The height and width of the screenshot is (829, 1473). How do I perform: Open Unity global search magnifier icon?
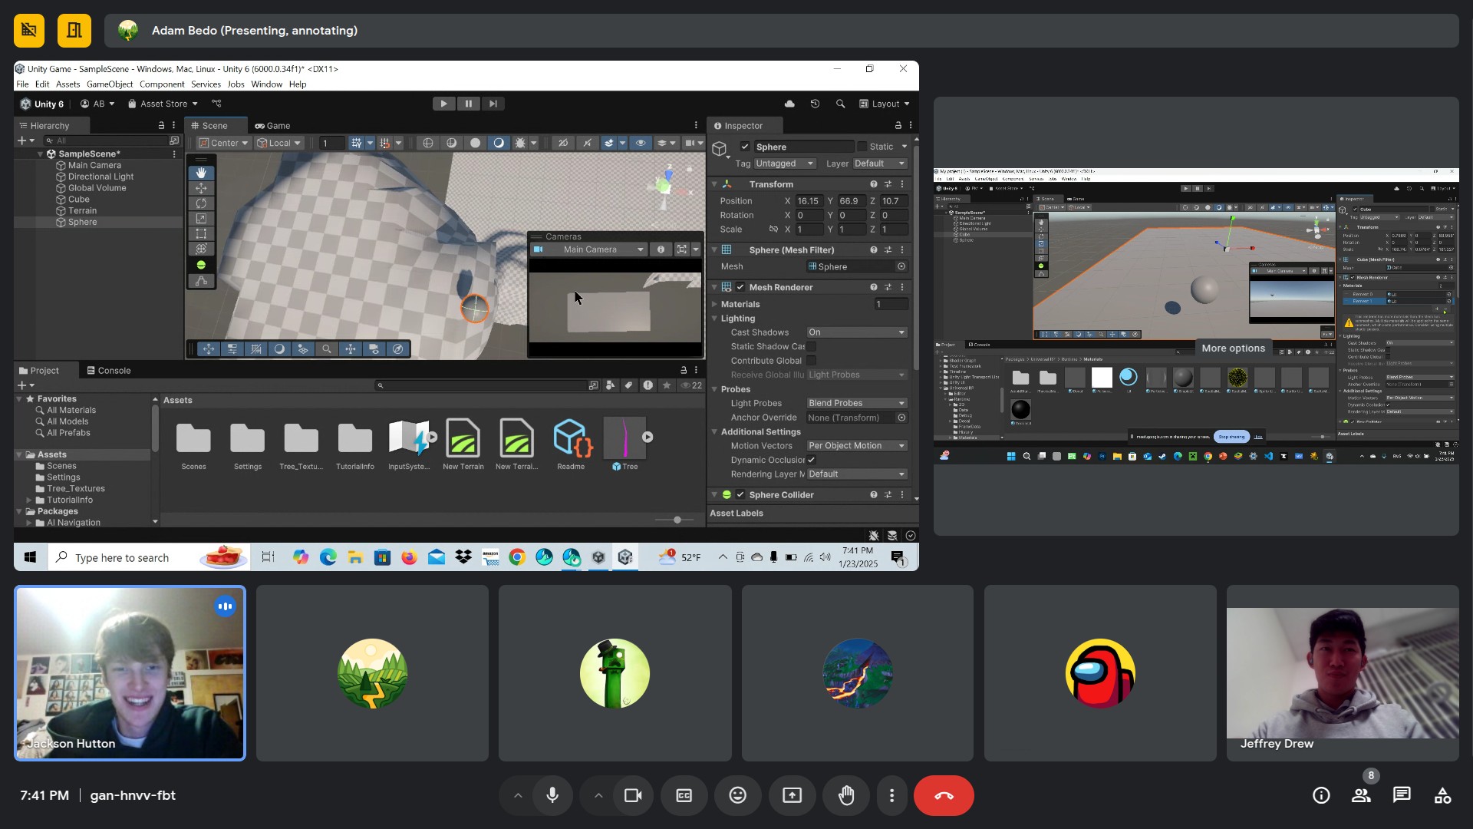(840, 104)
